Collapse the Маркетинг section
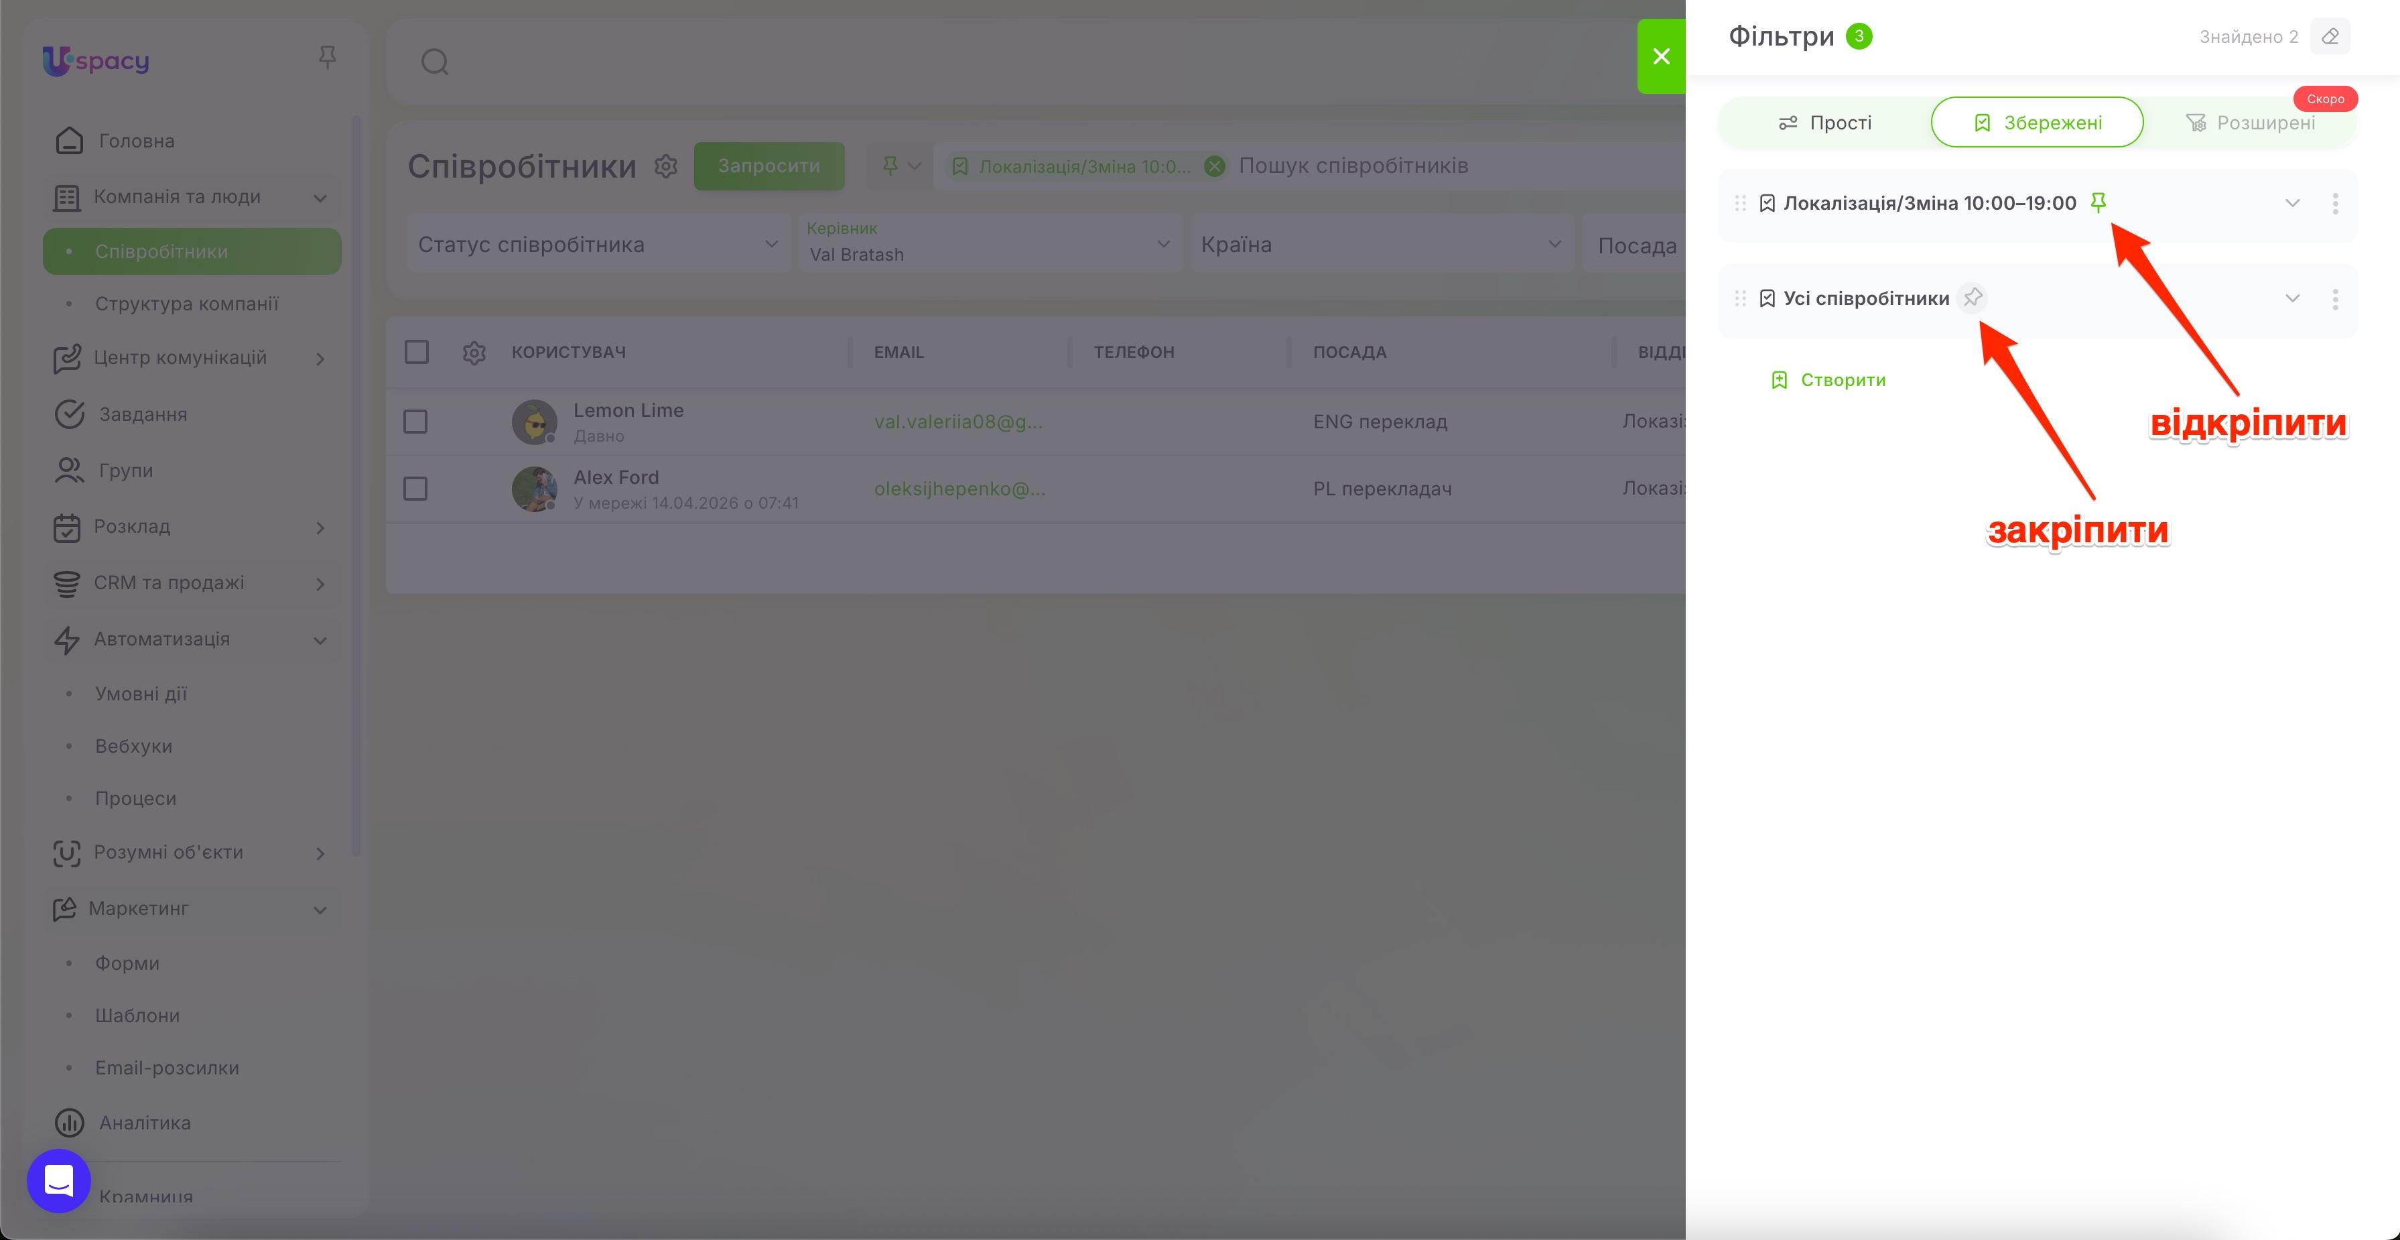Screen dimensions: 2400x1240 tap(320, 910)
